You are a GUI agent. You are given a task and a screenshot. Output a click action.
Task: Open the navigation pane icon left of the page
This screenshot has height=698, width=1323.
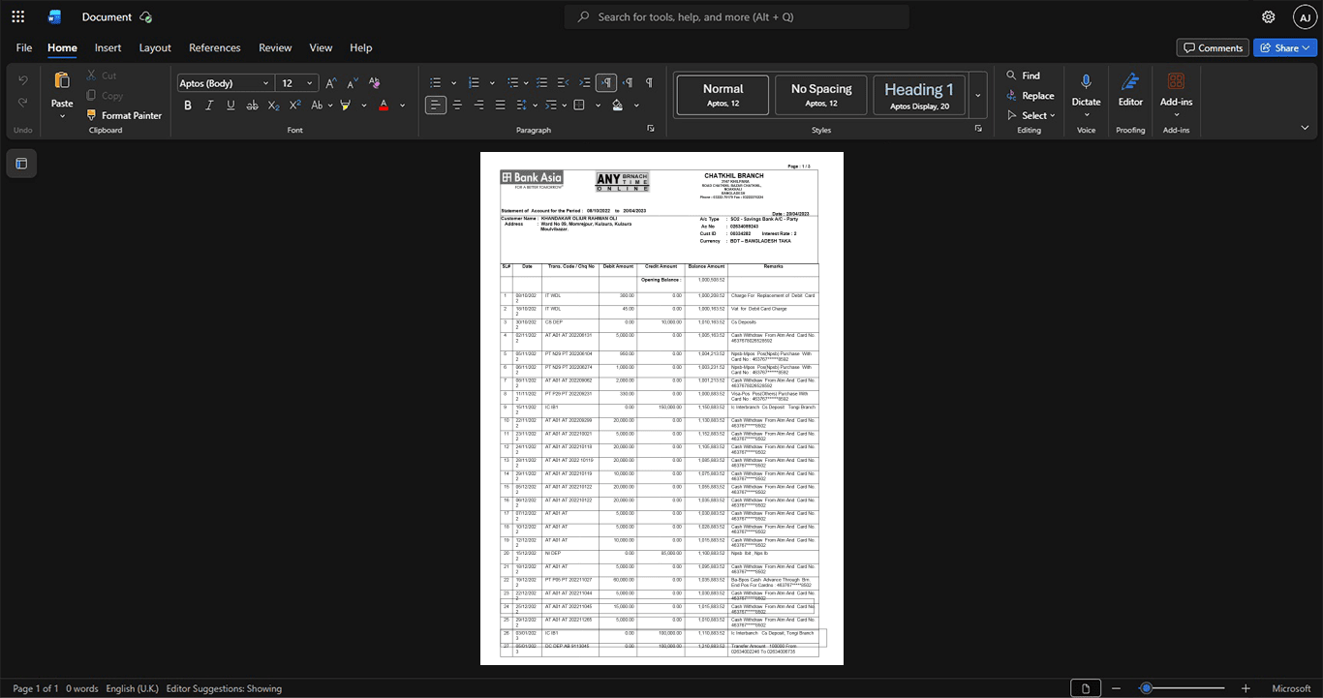[21, 164]
